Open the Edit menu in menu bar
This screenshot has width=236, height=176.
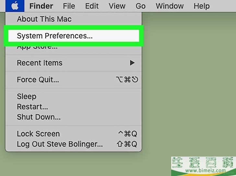(x=92, y=6)
